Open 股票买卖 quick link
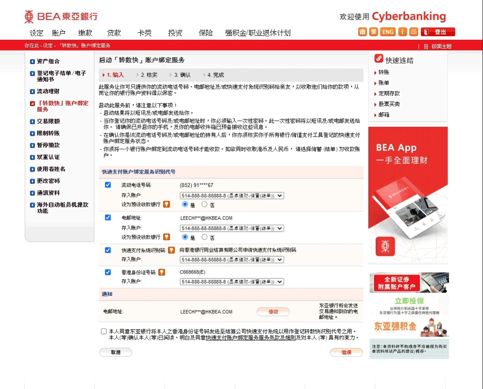 click(389, 104)
